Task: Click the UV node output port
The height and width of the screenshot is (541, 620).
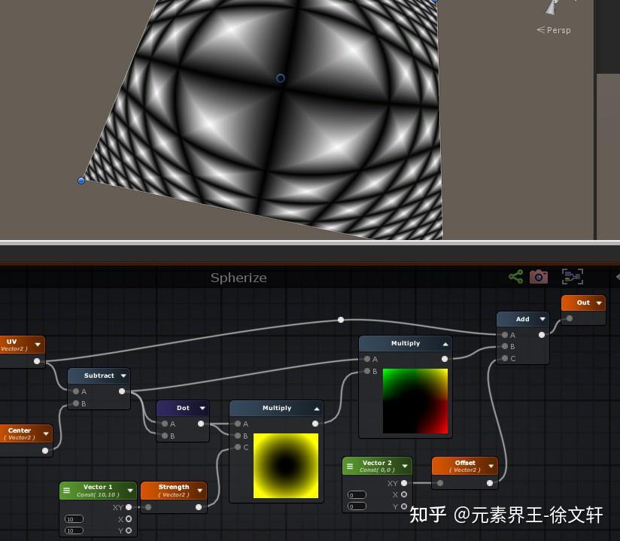Action: [x=35, y=360]
